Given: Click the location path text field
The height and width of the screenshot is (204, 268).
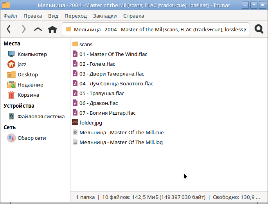Looking at the screenshot, I should [156, 29].
